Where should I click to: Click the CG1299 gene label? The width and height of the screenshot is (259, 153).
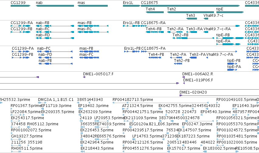(x=18, y=3)
